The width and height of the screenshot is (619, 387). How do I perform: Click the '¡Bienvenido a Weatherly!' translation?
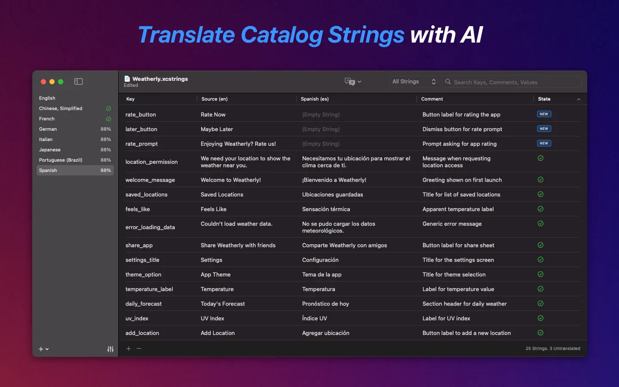[334, 180]
